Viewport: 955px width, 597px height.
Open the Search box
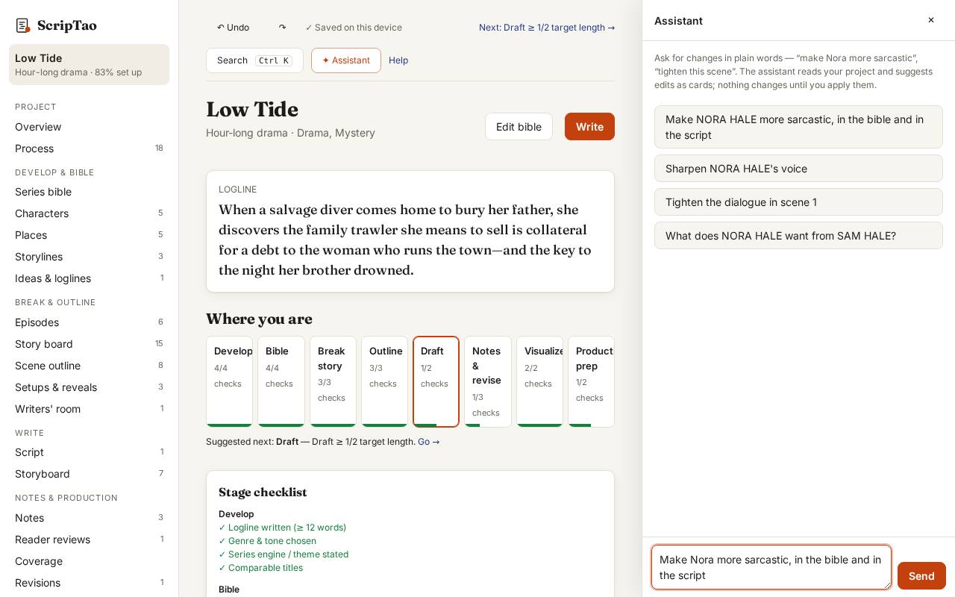pos(254,60)
